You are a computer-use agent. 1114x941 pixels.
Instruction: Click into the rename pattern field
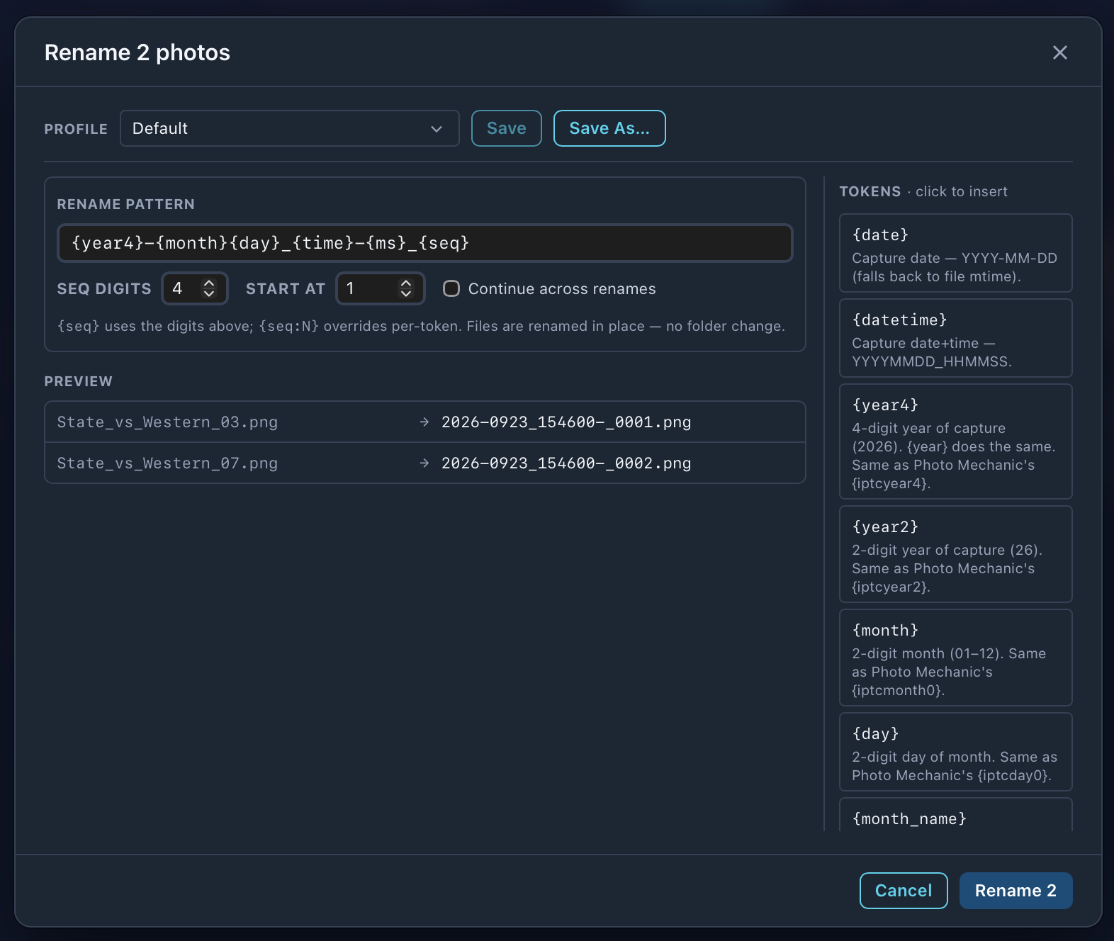pyautogui.click(x=425, y=243)
